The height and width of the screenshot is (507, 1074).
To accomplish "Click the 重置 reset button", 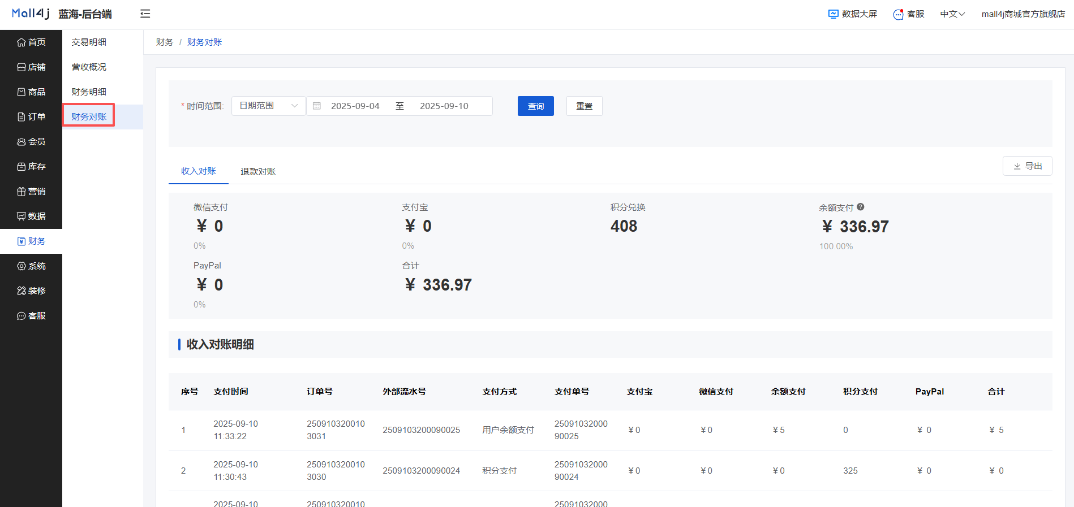I will click(x=585, y=106).
